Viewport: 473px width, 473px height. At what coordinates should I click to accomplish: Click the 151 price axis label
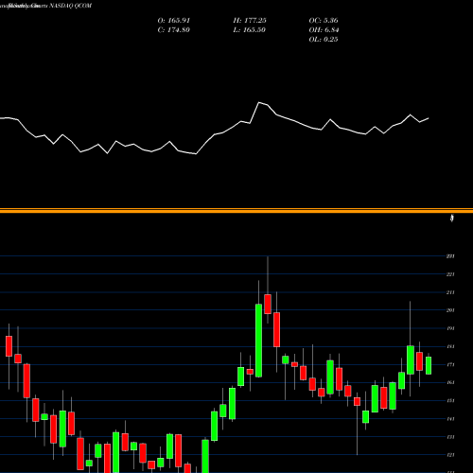(x=450, y=401)
